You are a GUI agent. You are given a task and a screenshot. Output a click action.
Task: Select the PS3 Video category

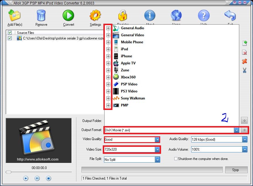pyautogui.click(x=129, y=91)
